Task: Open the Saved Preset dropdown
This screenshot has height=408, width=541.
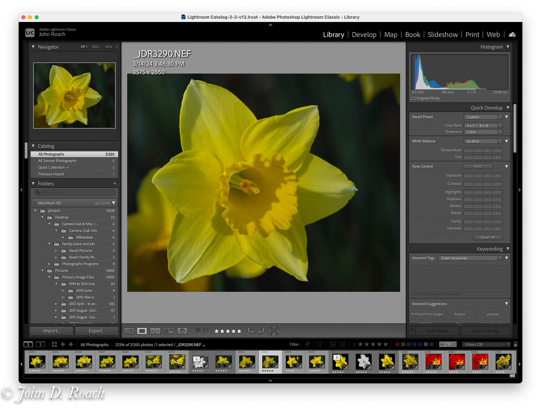Action: 483,117
